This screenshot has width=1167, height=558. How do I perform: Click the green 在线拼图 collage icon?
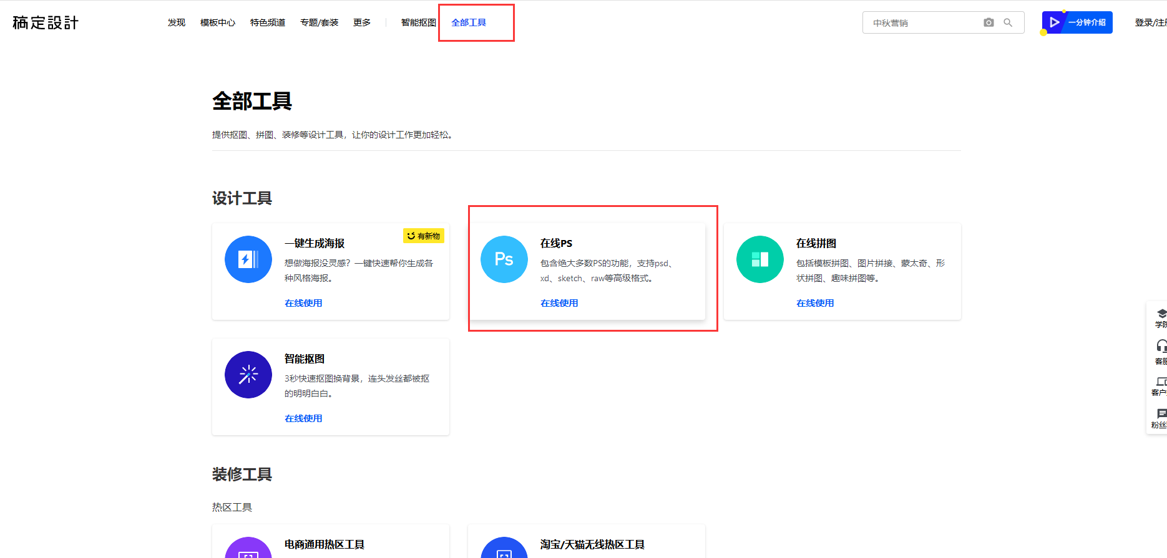pos(760,259)
